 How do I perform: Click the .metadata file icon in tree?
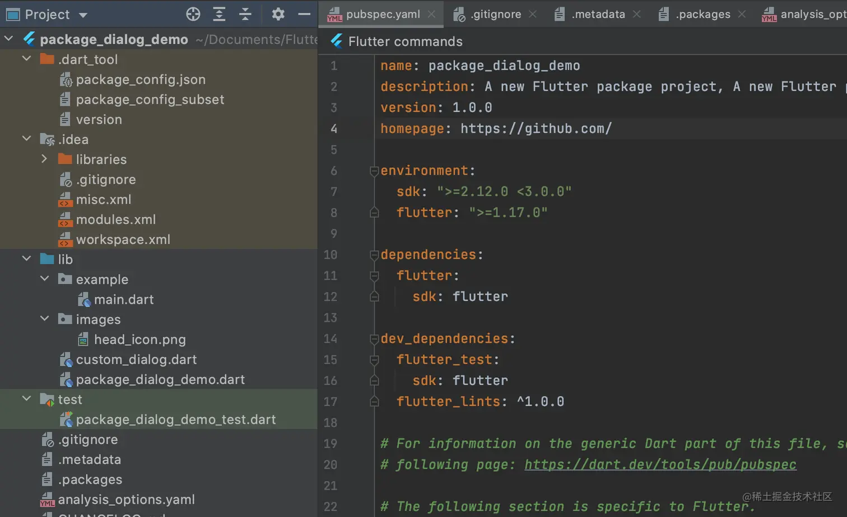[48, 460]
